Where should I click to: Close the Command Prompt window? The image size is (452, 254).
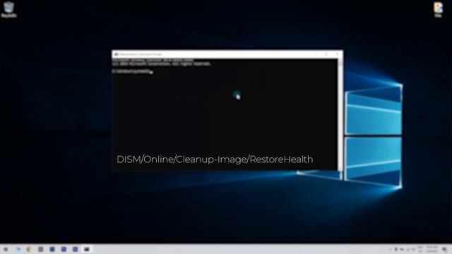click(x=337, y=54)
